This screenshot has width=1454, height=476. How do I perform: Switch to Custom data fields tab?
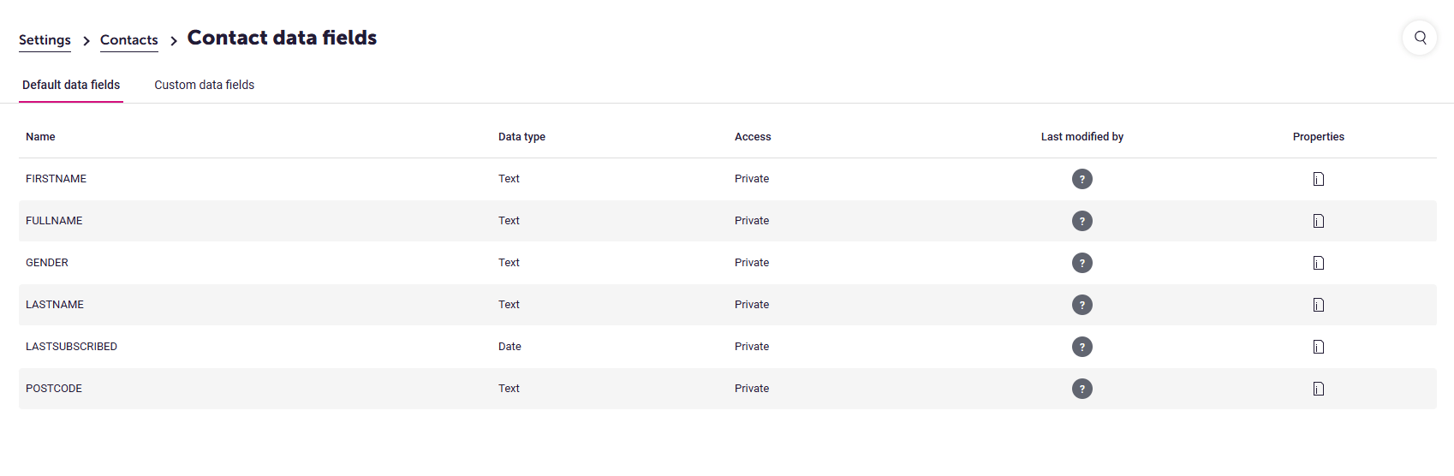click(204, 85)
